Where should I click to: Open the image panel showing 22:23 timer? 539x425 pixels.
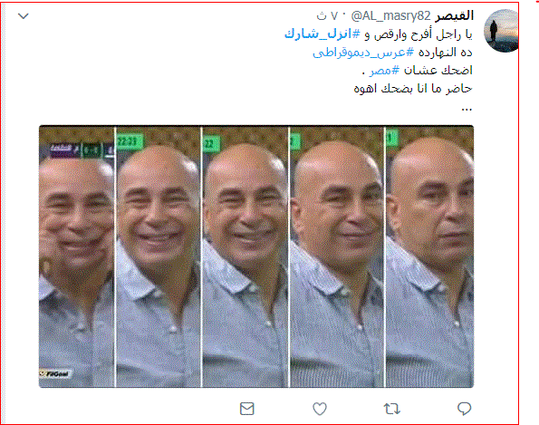click(159, 256)
